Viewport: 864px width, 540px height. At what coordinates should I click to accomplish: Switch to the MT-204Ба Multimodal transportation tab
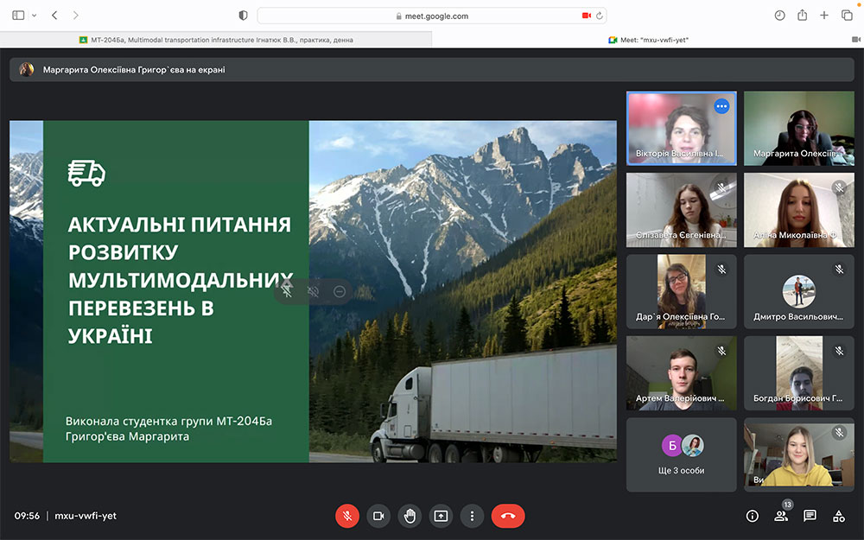(216, 40)
